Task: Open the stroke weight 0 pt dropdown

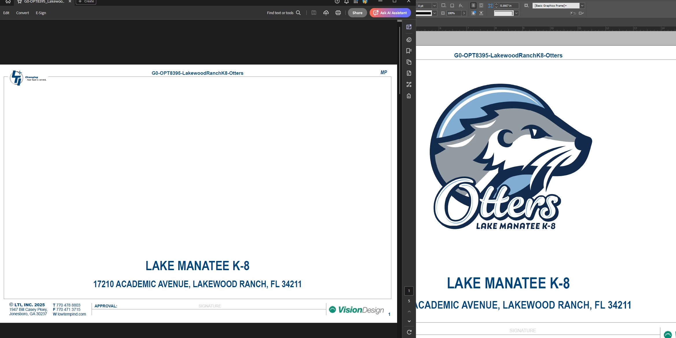Action: [x=434, y=5]
